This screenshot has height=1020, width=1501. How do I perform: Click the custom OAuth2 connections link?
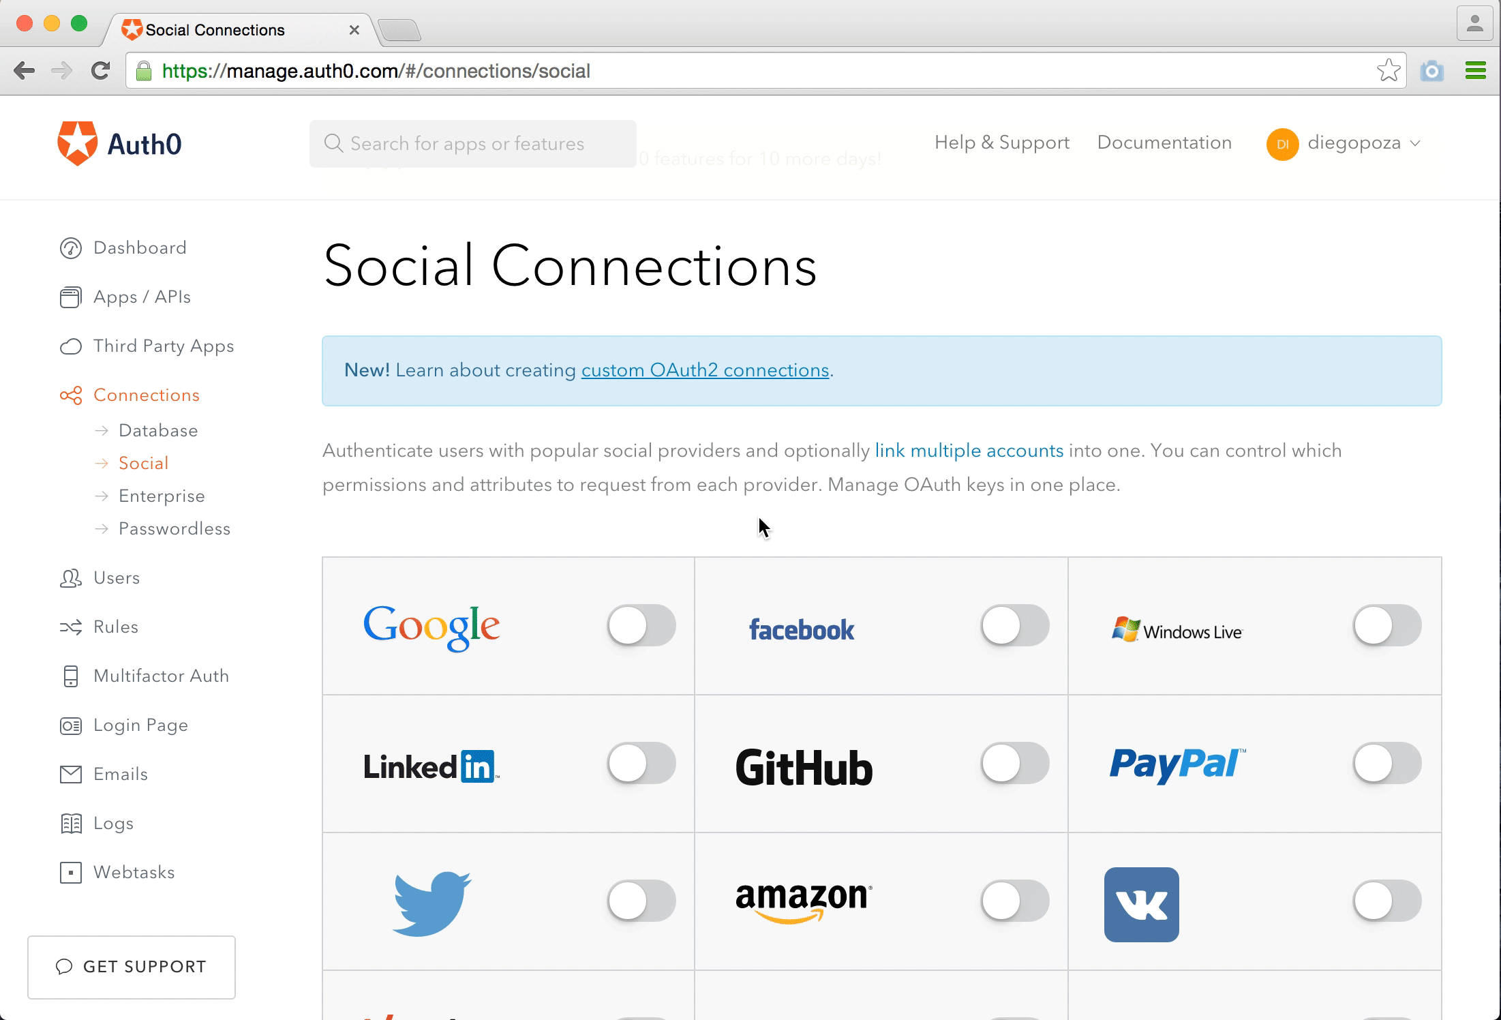point(703,370)
